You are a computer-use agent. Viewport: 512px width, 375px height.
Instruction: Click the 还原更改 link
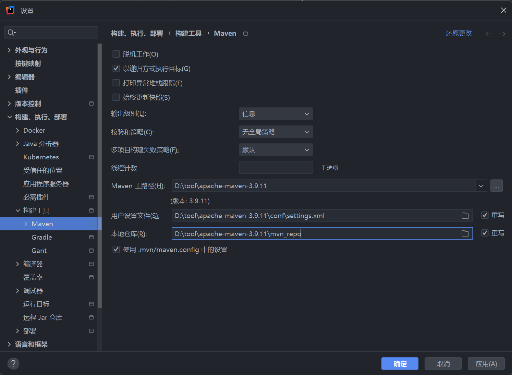[x=459, y=33]
